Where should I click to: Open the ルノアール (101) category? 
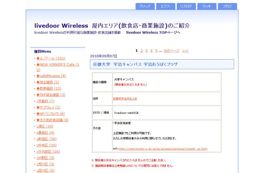point(51,58)
